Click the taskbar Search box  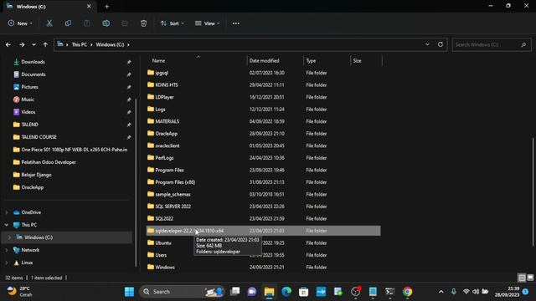click(182, 292)
